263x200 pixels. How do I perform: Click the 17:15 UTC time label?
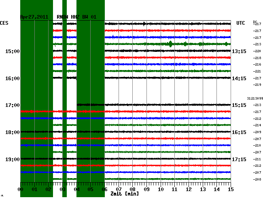coord(239,159)
